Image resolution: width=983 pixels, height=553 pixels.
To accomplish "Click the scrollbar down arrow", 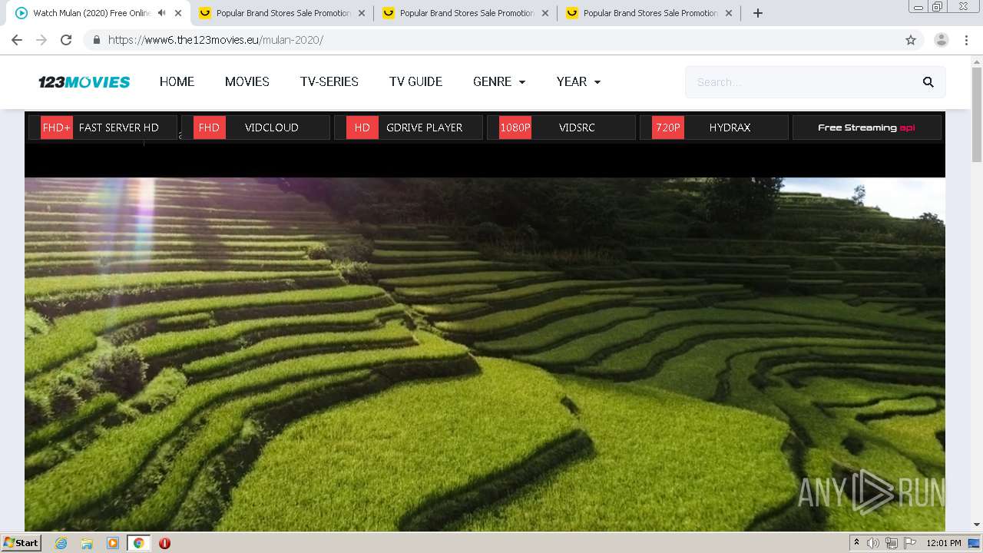I will point(977,525).
